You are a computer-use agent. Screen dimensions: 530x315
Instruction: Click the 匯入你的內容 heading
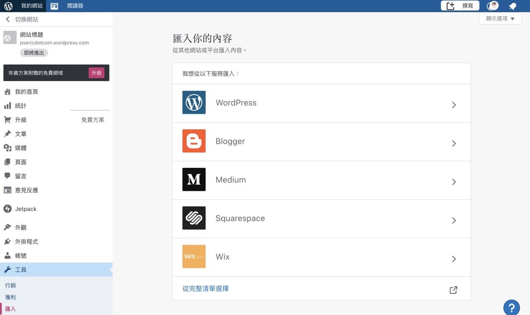coord(202,39)
